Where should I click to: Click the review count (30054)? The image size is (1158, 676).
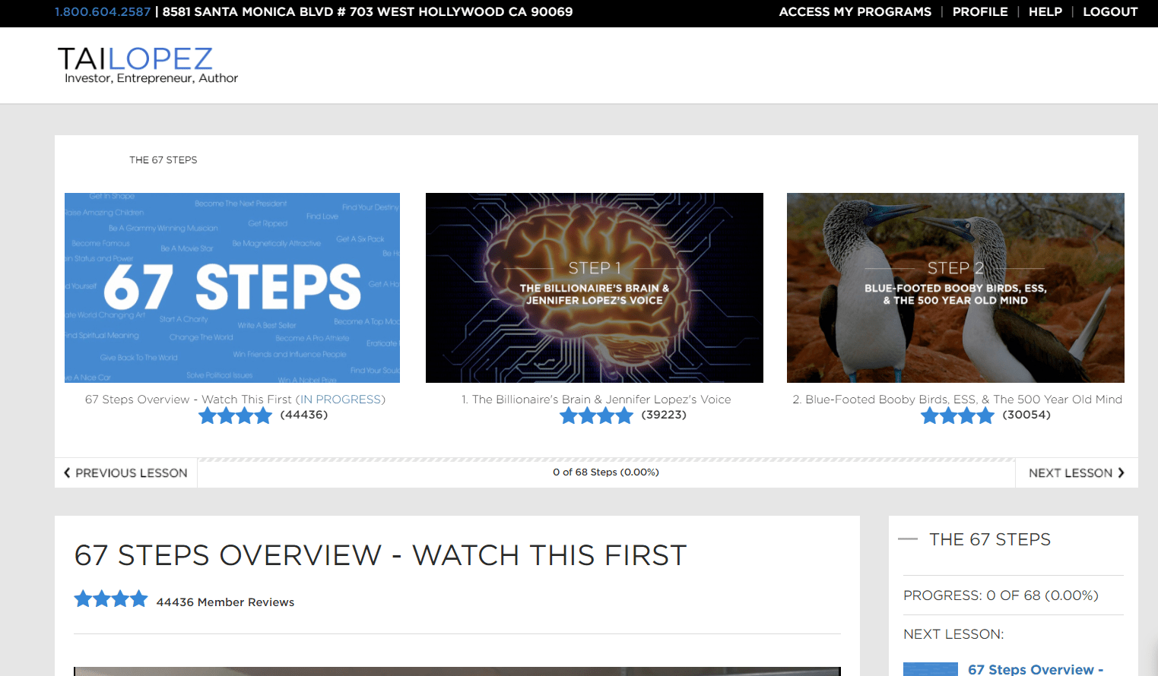[x=1026, y=415]
